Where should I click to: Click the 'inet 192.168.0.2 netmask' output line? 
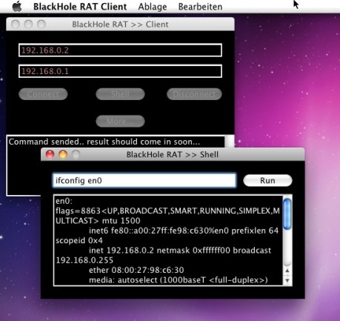point(180,251)
